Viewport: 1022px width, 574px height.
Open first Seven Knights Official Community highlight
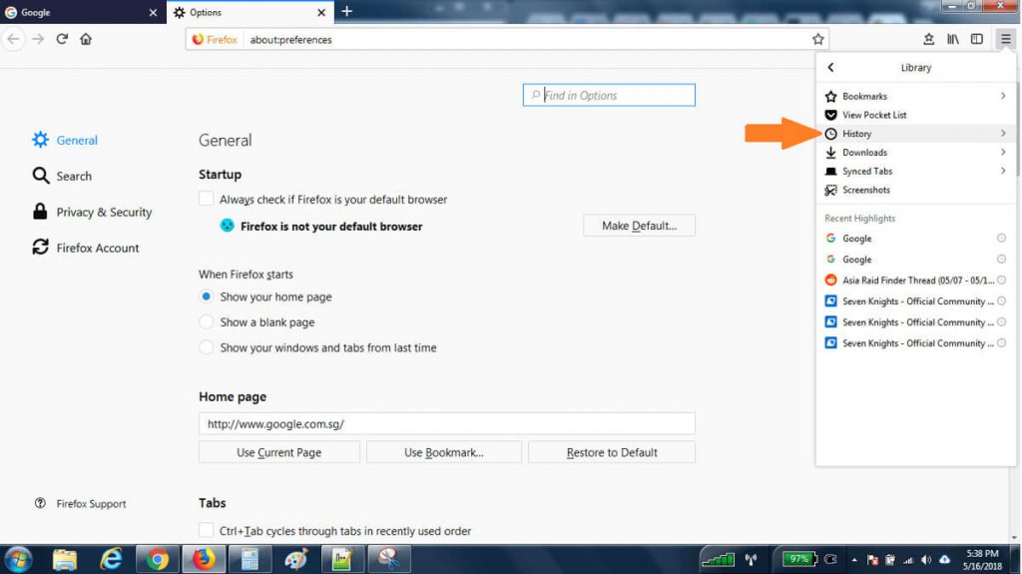click(x=916, y=301)
